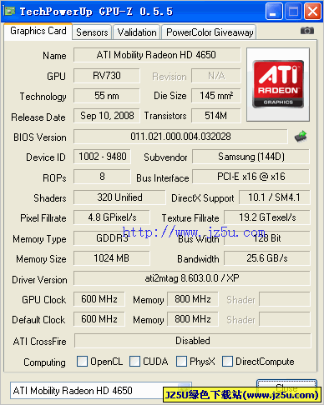Click the BIOS save chip icon

[x=301, y=137]
